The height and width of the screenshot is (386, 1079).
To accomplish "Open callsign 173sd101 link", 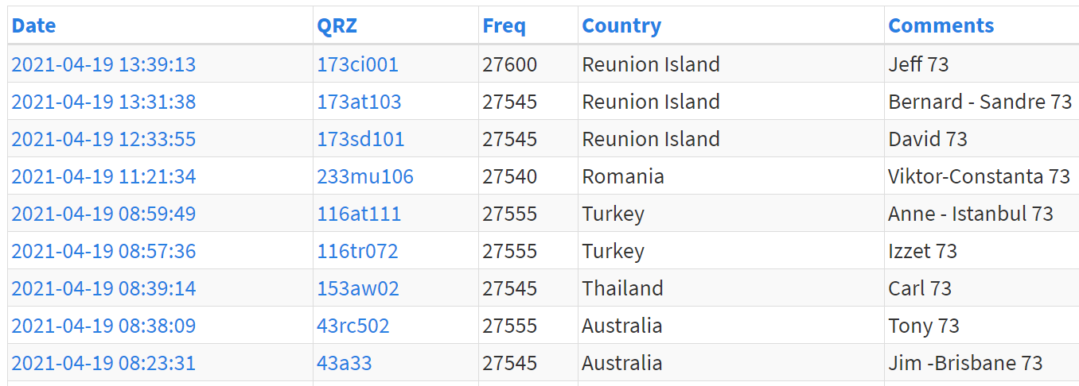I will pos(360,139).
